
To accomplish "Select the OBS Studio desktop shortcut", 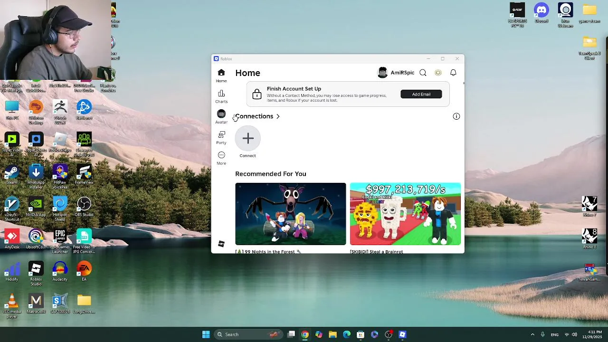I will coord(84,207).
